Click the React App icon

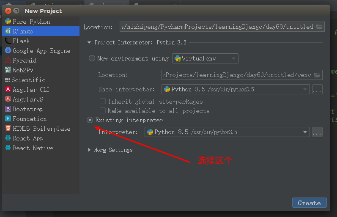tap(8, 138)
